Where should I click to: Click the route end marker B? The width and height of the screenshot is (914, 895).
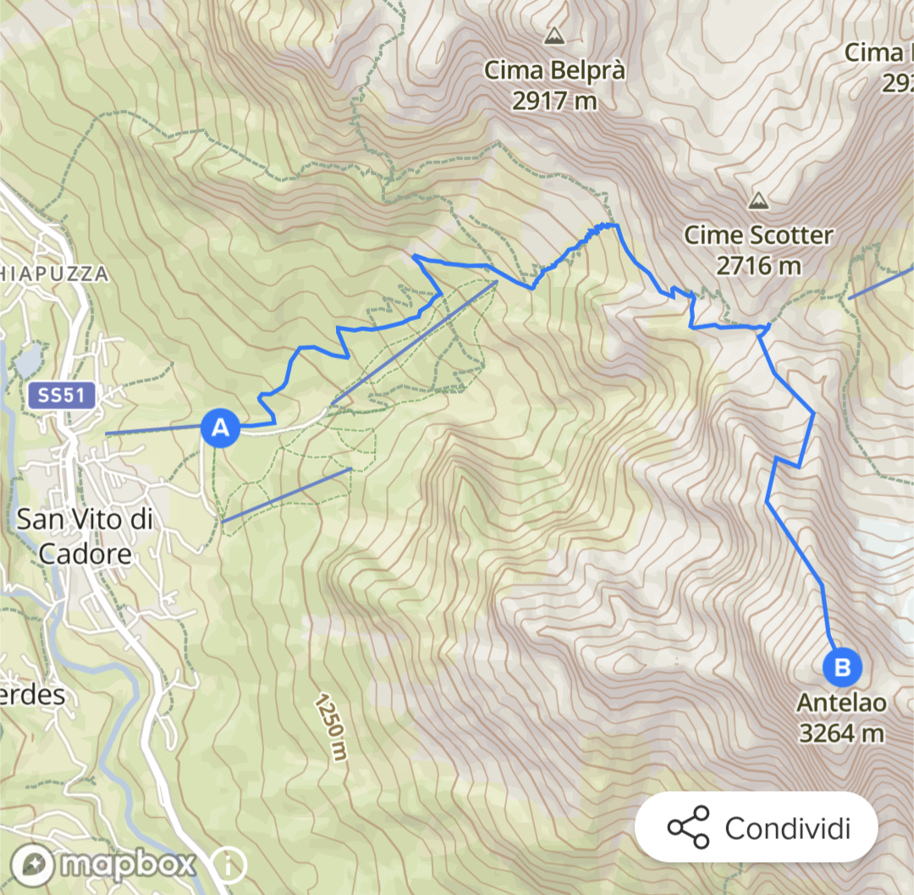(x=842, y=667)
